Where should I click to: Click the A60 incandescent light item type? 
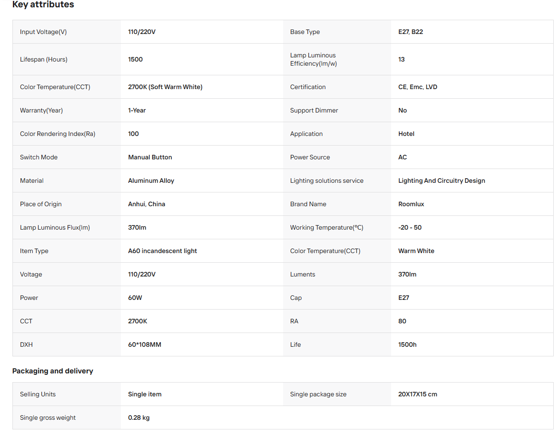click(x=163, y=251)
